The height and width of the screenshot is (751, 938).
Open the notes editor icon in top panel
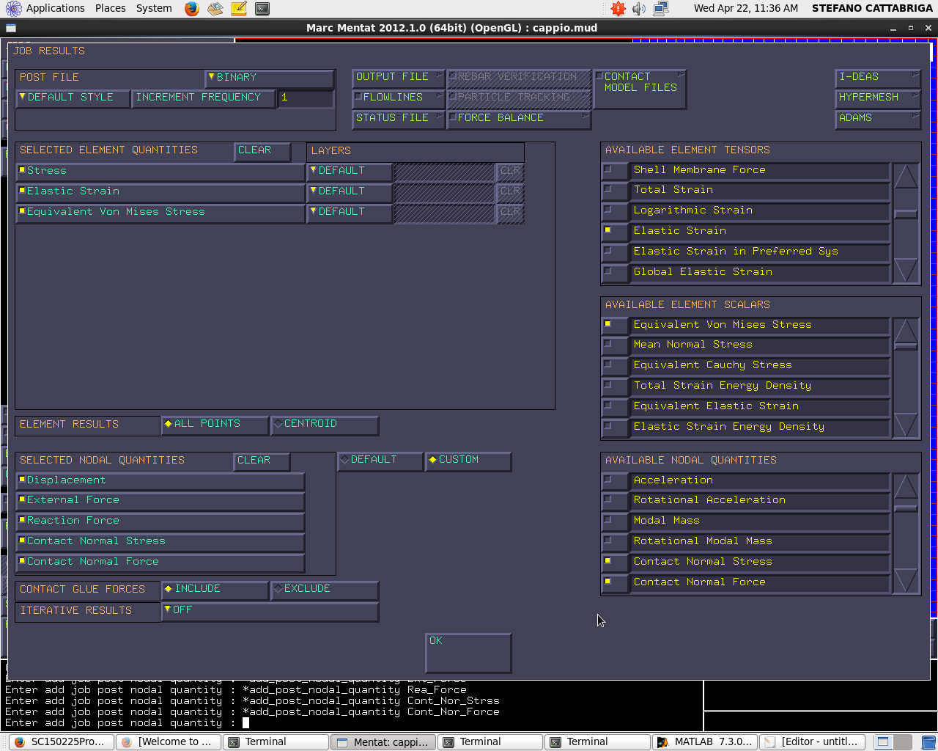coord(239,9)
